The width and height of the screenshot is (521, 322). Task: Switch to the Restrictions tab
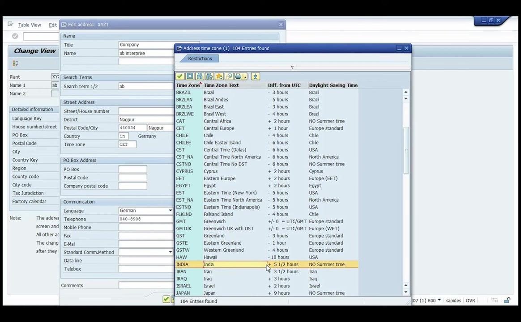200,59
